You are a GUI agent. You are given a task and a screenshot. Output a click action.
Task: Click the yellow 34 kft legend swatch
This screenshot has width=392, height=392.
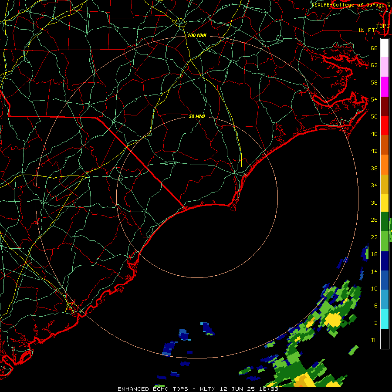point(385,203)
